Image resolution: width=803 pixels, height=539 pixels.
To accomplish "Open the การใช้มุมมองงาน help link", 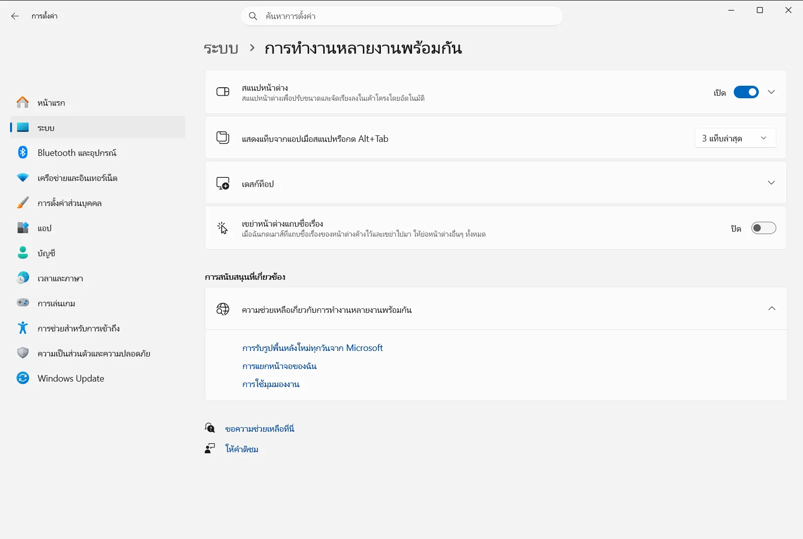I will point(271,384).
